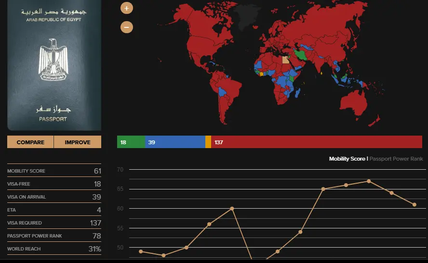The width and height of the screenshot is (428, 263).
Task: Click the chart peak data point at 67
Action: [x=369, y=181]
